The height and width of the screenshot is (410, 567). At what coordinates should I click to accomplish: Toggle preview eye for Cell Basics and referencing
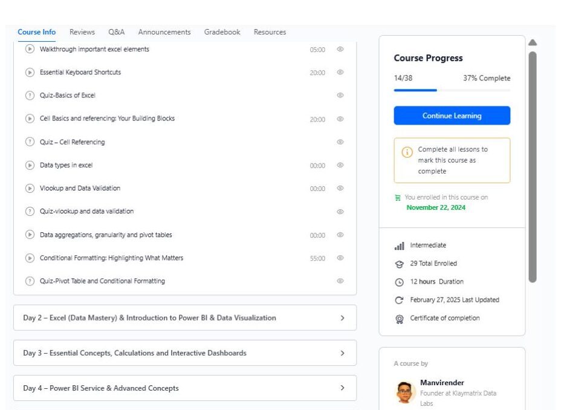click(x=340, y=119)
